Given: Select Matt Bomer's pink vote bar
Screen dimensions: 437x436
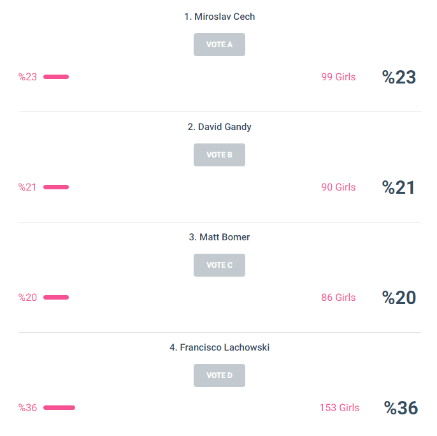Looking at the screenshot, I should 56,298.
